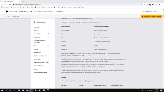The width and height of the screenshot is (164, 92).
Task: Click the Кукабарра table cell
Action: pos(65,30)
